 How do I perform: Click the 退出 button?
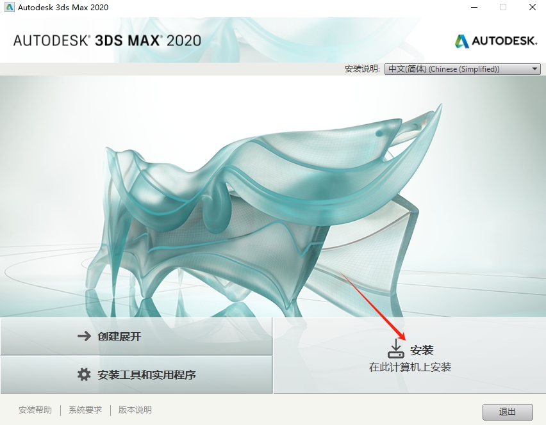[508, 412]
